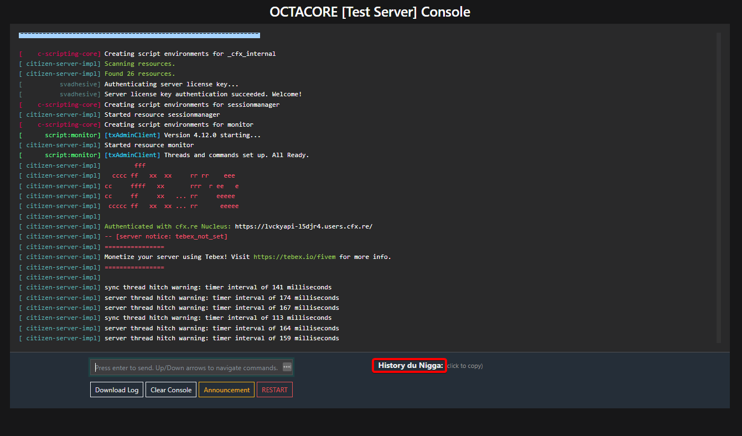This screenshot has height=436, width=742.
Task: Select the 'Found 26 resources.' log line
Action: [x=139, y=74]
